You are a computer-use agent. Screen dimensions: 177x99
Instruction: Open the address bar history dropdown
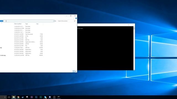[x=53, y=21]
